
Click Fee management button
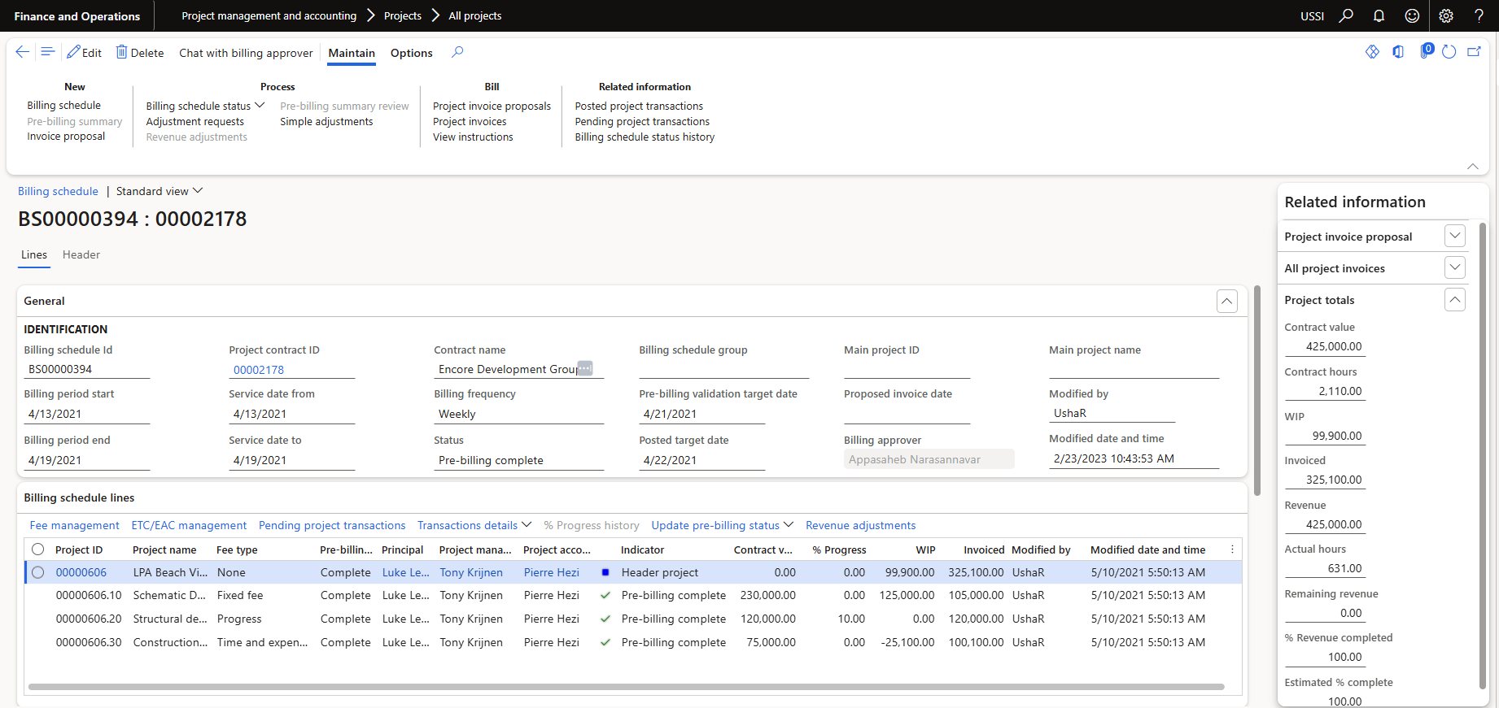pos(74,525)
